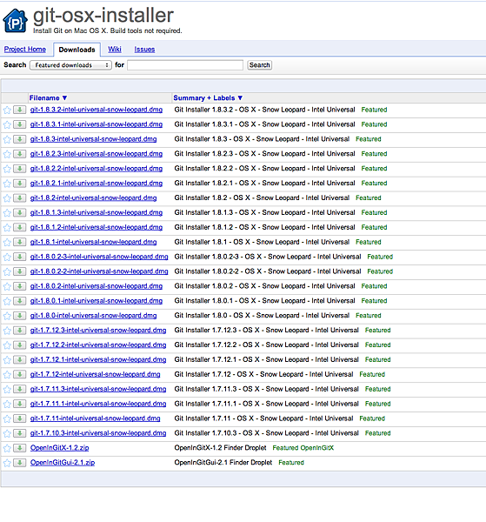Viewport: 486px width, 522px height.
Task: Star the git-1.7.12.3 download row
Action: (x=7, y=331)
